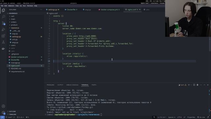Open the Edit menu
This screenshot has width=211, height=119.
[x=6, y=6]
